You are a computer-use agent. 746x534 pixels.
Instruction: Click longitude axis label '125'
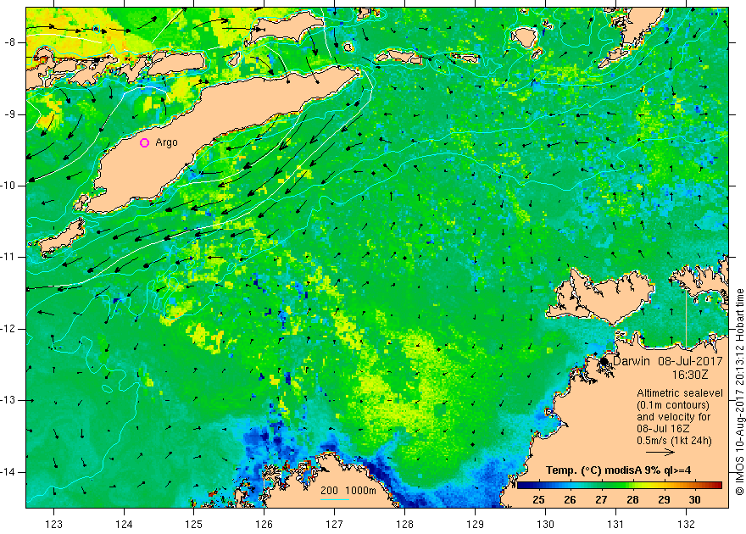tap(193, 524)
